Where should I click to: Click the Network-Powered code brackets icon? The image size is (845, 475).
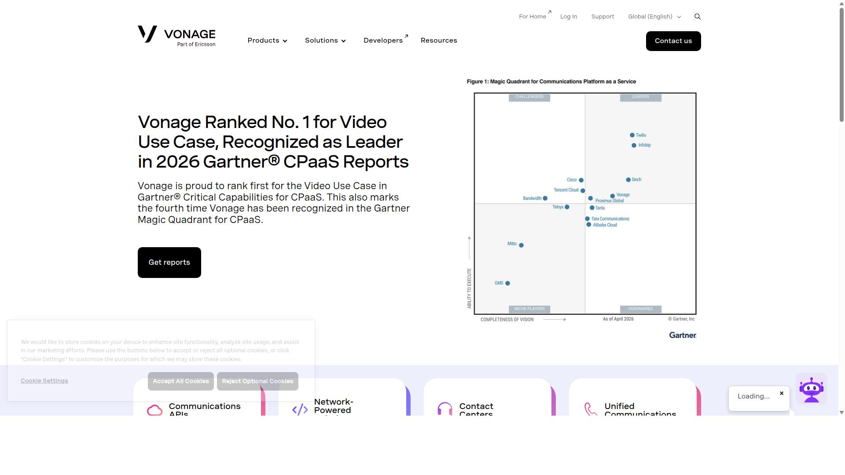300,410
